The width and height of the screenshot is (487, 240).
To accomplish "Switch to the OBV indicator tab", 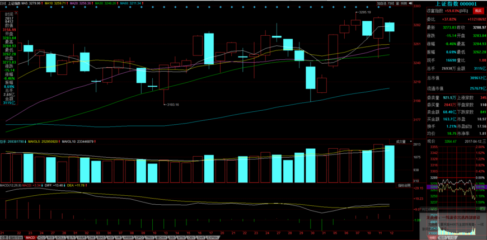I will pyautogui.click(x=190, y=238).
